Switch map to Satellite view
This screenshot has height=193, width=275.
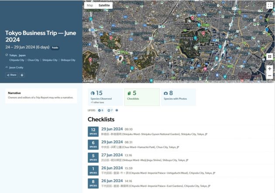pyautogui.click(x=104, y=5)
